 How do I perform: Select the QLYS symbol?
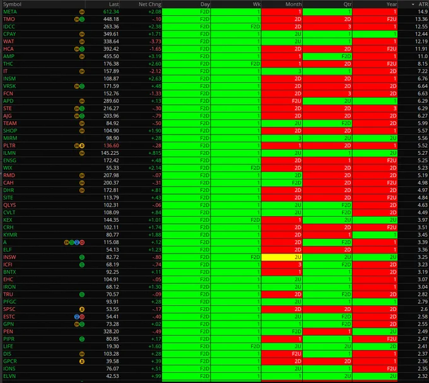click(x=9, y=205)
